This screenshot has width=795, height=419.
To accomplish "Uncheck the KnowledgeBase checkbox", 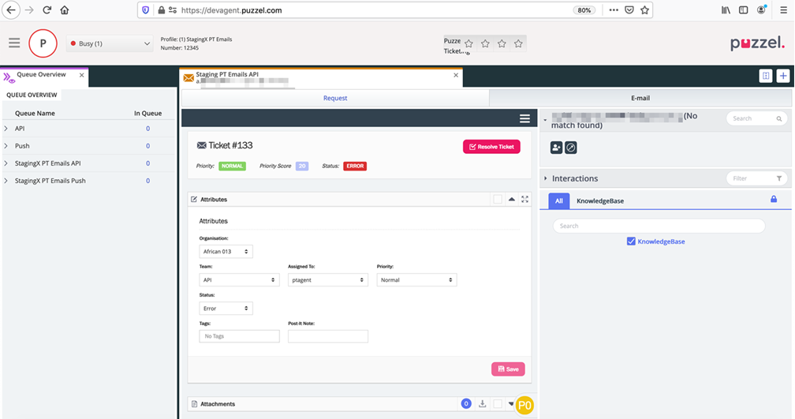I will (x=631, y=241).
